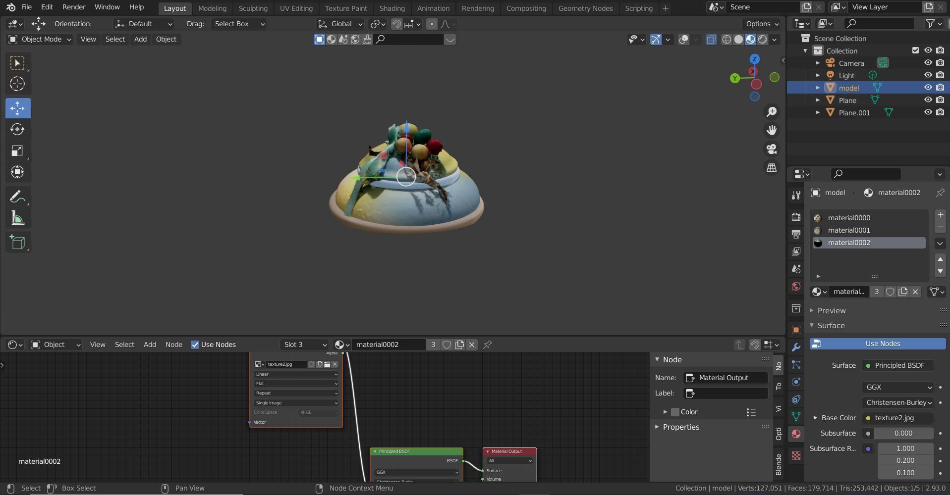
Task: Open Drag Select Box dropdown
Action: point(238,24)
